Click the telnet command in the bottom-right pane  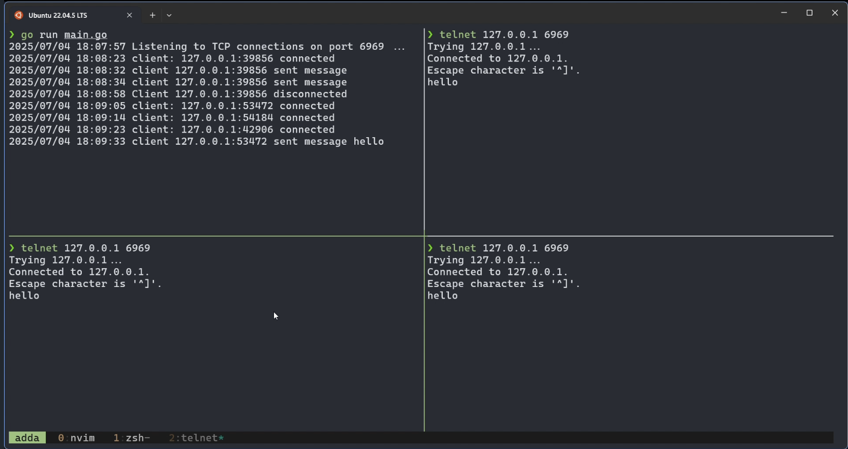[458, 248]
